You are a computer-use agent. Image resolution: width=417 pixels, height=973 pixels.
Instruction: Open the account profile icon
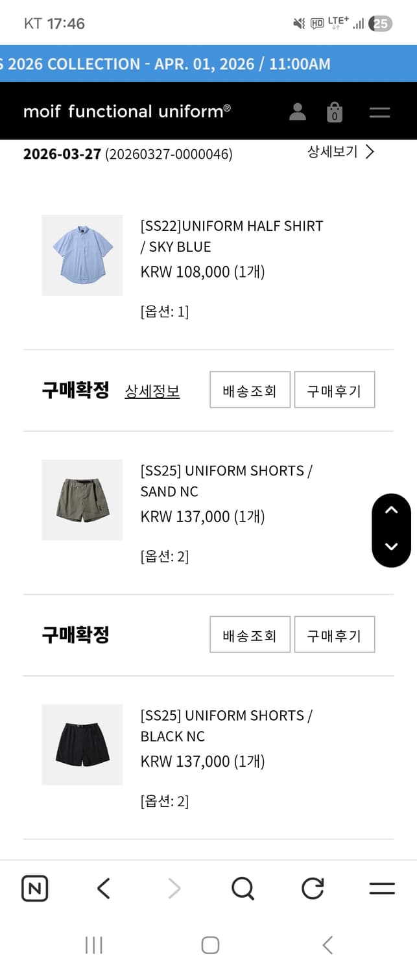(x=298, y=111)
